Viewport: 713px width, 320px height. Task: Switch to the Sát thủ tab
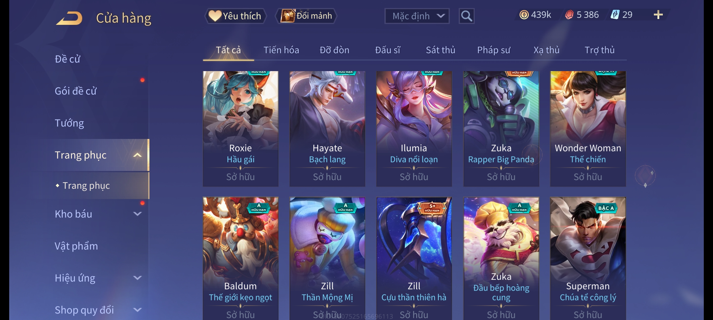click(441, 50)
